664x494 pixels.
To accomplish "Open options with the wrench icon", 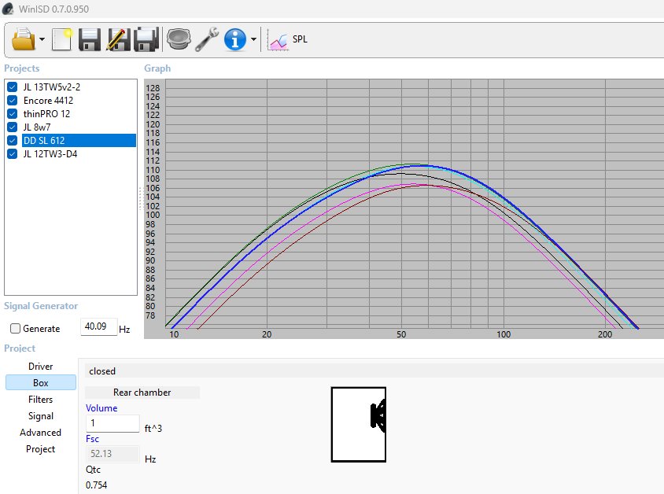I will click(207, 39).
